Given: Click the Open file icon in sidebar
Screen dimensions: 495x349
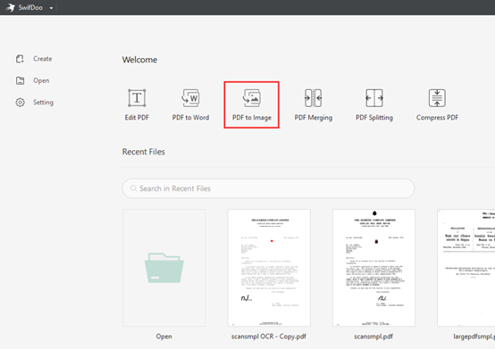Looking at the screenshot, I should pos(21,80).
